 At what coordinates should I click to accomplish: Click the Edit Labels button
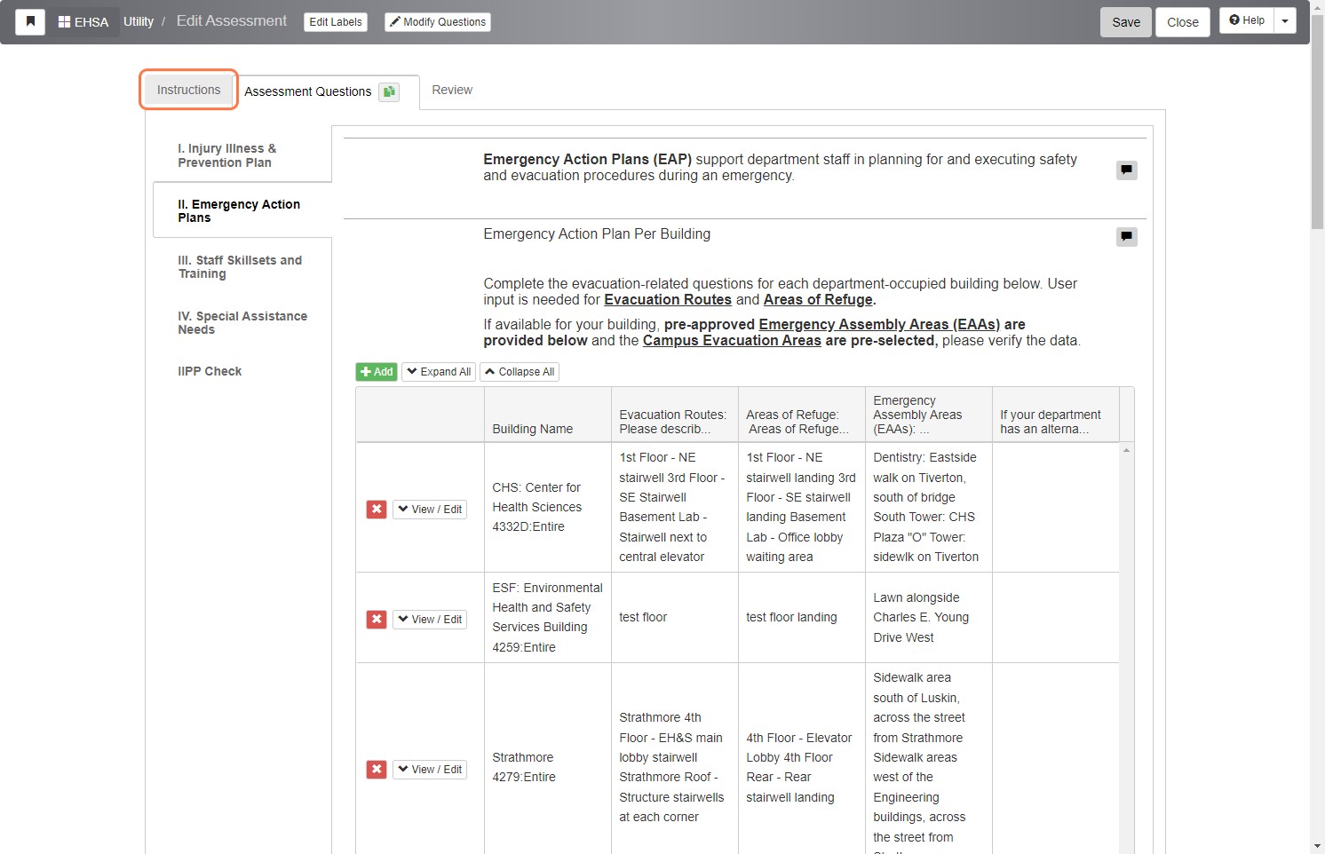[336, 22]
